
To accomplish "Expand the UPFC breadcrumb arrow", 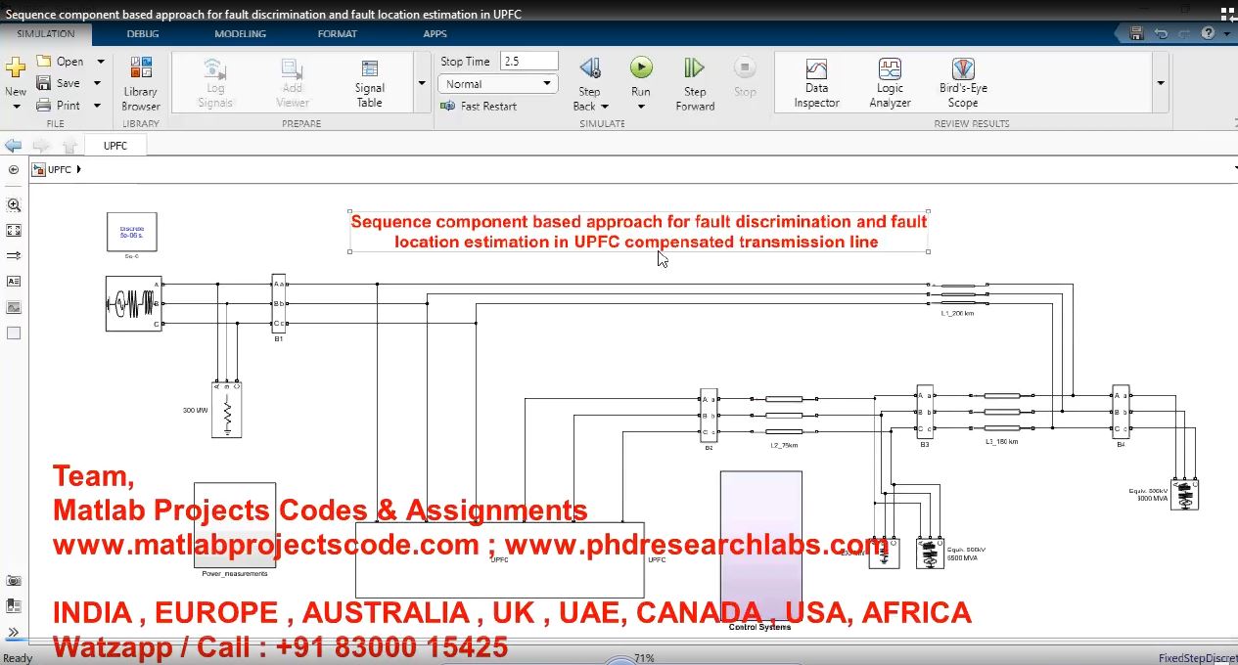I will point(78,169).
